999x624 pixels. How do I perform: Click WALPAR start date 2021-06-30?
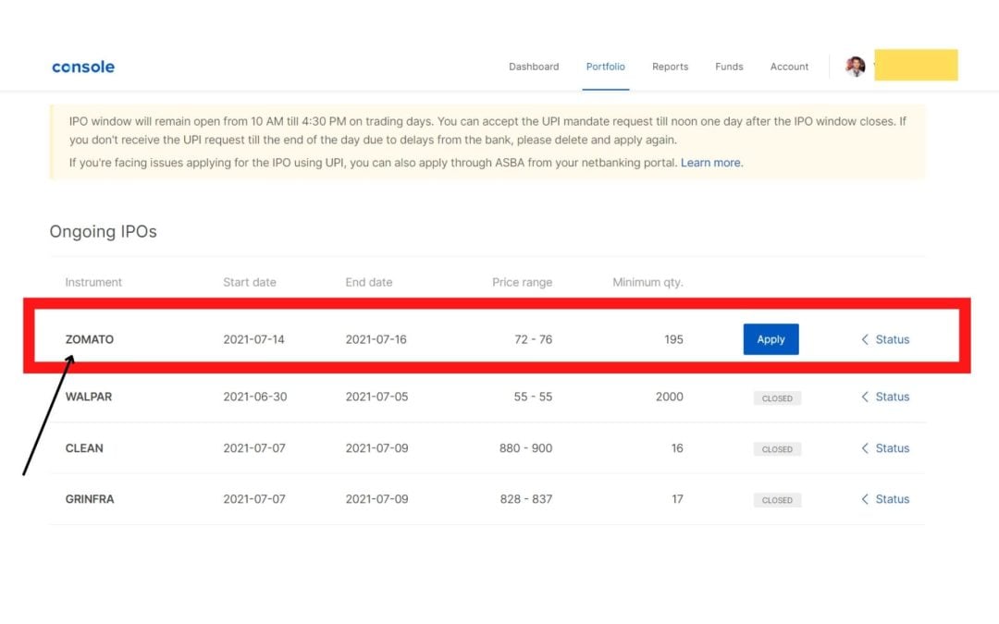click(255, 397)
